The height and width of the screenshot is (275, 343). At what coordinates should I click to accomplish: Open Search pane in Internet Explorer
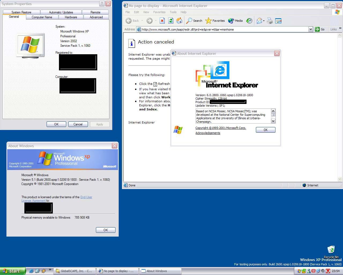[194, 21]
